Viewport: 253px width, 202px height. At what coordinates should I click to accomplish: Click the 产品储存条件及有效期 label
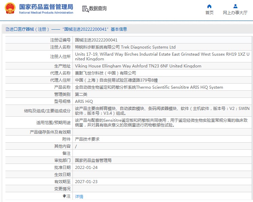pos(50,132)
